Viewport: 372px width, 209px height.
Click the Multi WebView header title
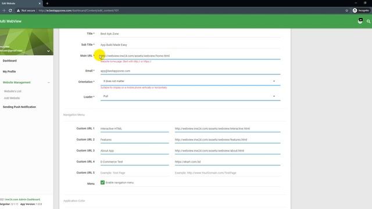click(x=10, y=21)
